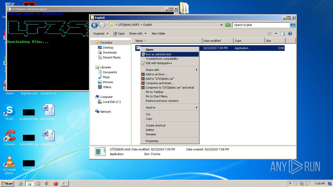Click the Start button
The width and height of the screenshot is (333, 187).
pyautogui.click(x=7, y=184)
